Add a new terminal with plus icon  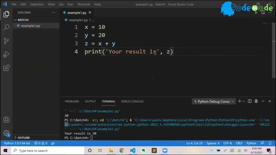[239, 101]
